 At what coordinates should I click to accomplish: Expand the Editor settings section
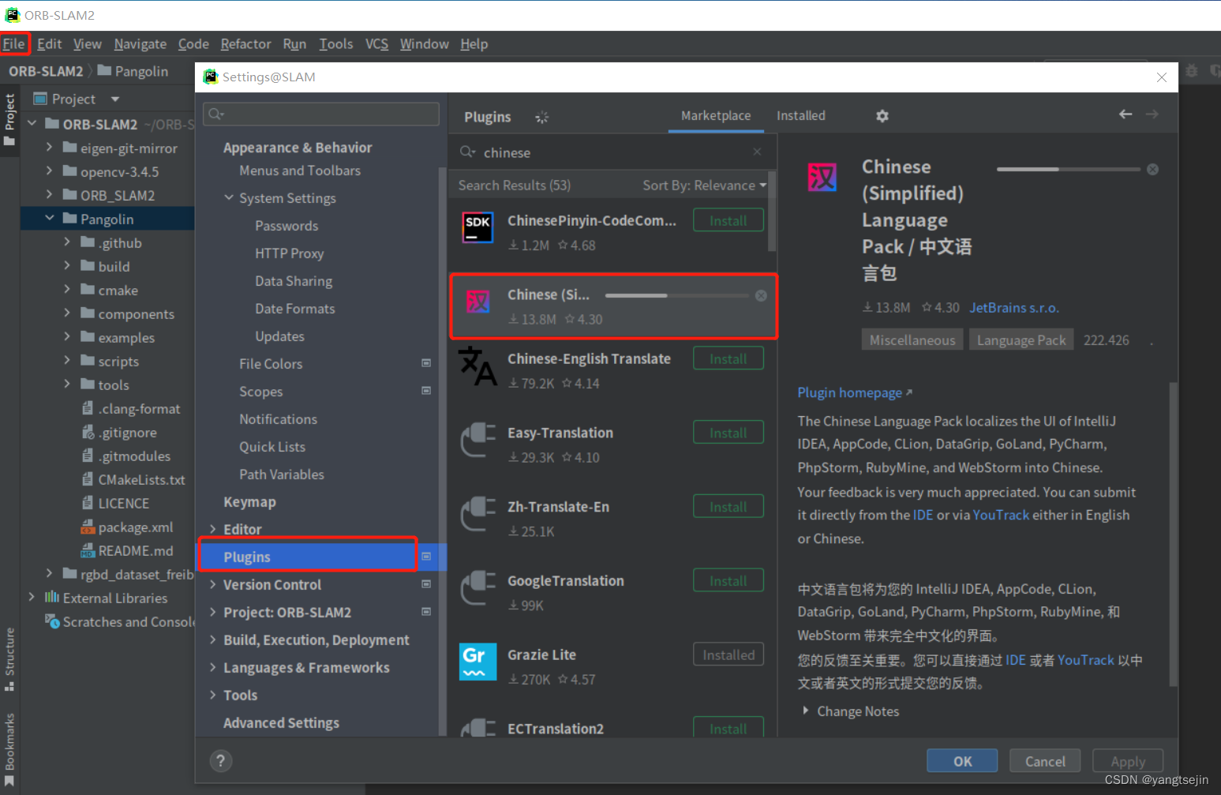(x=213, y=529)
